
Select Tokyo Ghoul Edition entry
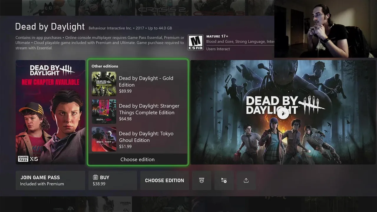pos(138,139)
